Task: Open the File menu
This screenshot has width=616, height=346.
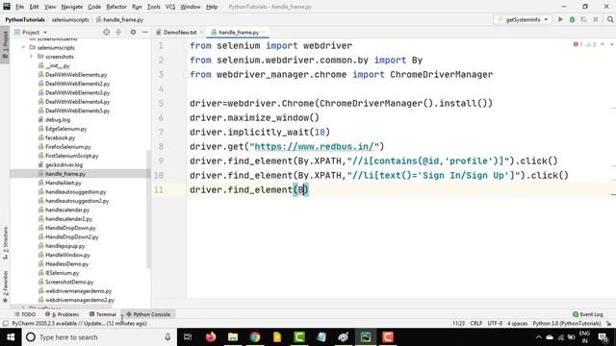Action: coord(19,7)
